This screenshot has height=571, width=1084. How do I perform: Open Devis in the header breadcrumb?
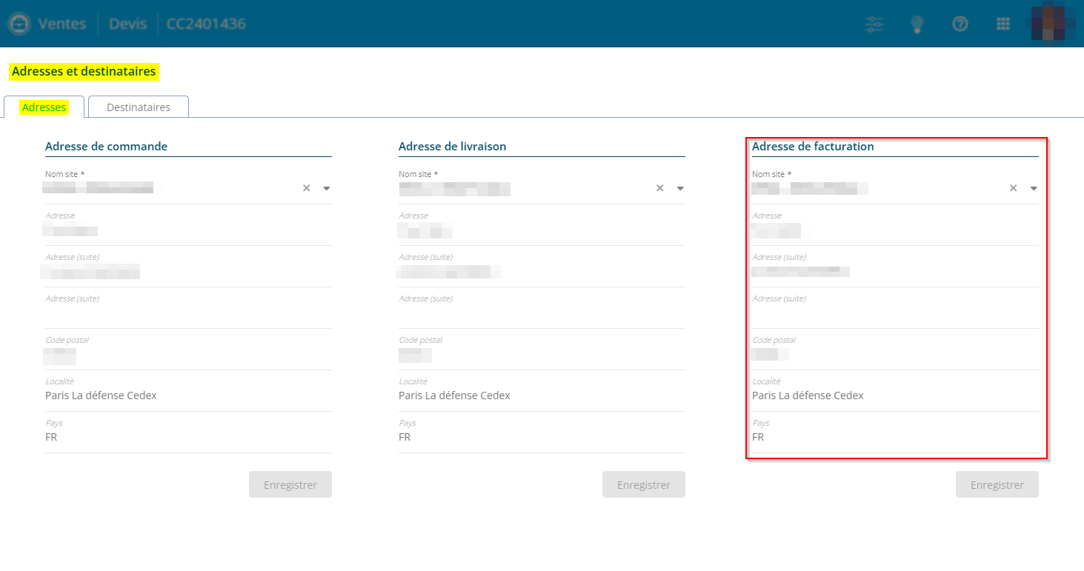coord(128,24)
